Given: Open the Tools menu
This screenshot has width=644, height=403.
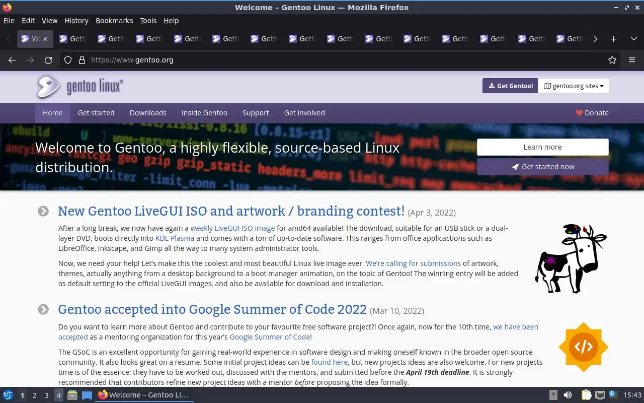Looking at the screenshot, I should (x=148, y=21).
